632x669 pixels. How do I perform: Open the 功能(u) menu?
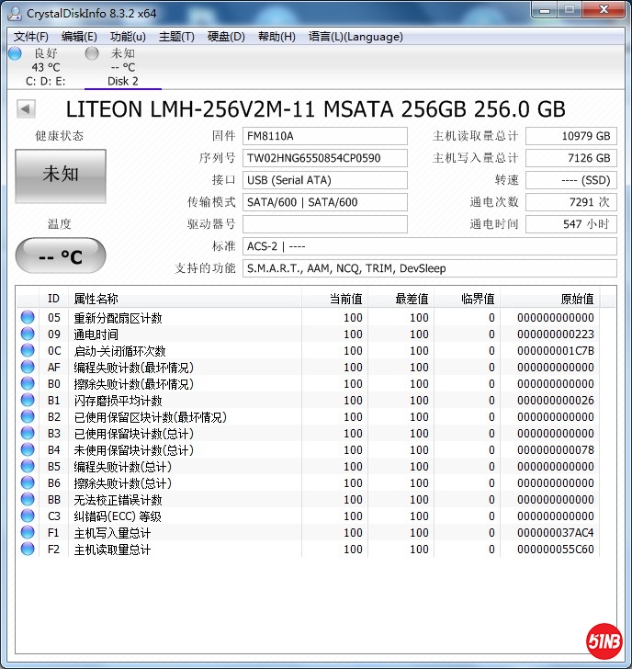pos(128,37)
